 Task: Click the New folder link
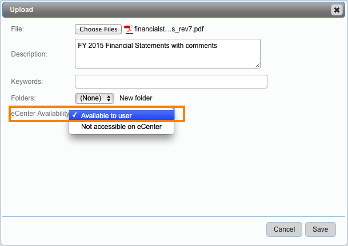(136, 98)
